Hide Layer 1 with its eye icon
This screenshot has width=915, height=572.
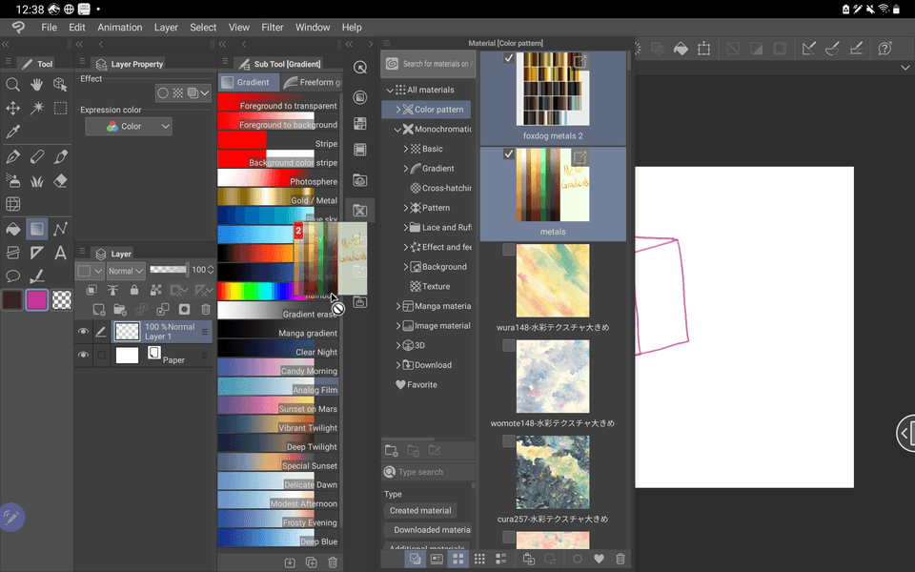pos(83,332)
